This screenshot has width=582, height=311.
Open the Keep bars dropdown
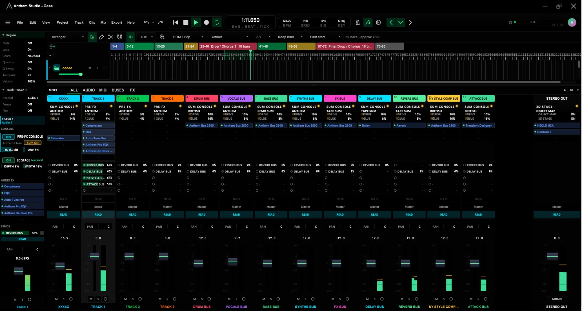291,37
